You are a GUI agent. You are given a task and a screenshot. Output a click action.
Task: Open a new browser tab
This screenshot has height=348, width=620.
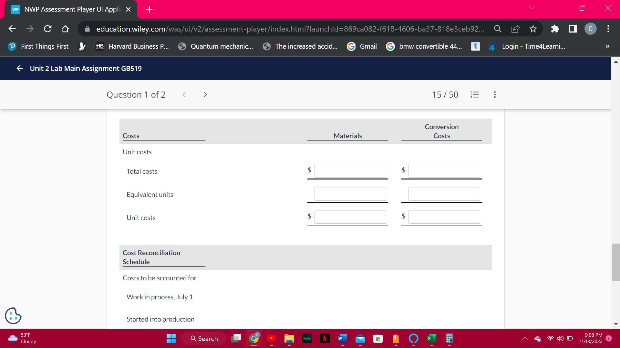coord(149,9)
